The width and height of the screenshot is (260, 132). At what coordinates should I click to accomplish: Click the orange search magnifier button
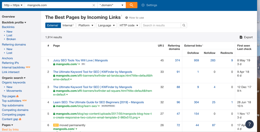point(132,5)
